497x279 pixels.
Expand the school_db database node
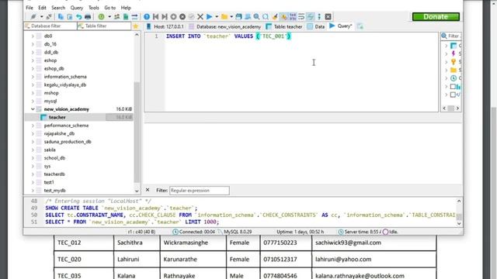coord(33,158)
